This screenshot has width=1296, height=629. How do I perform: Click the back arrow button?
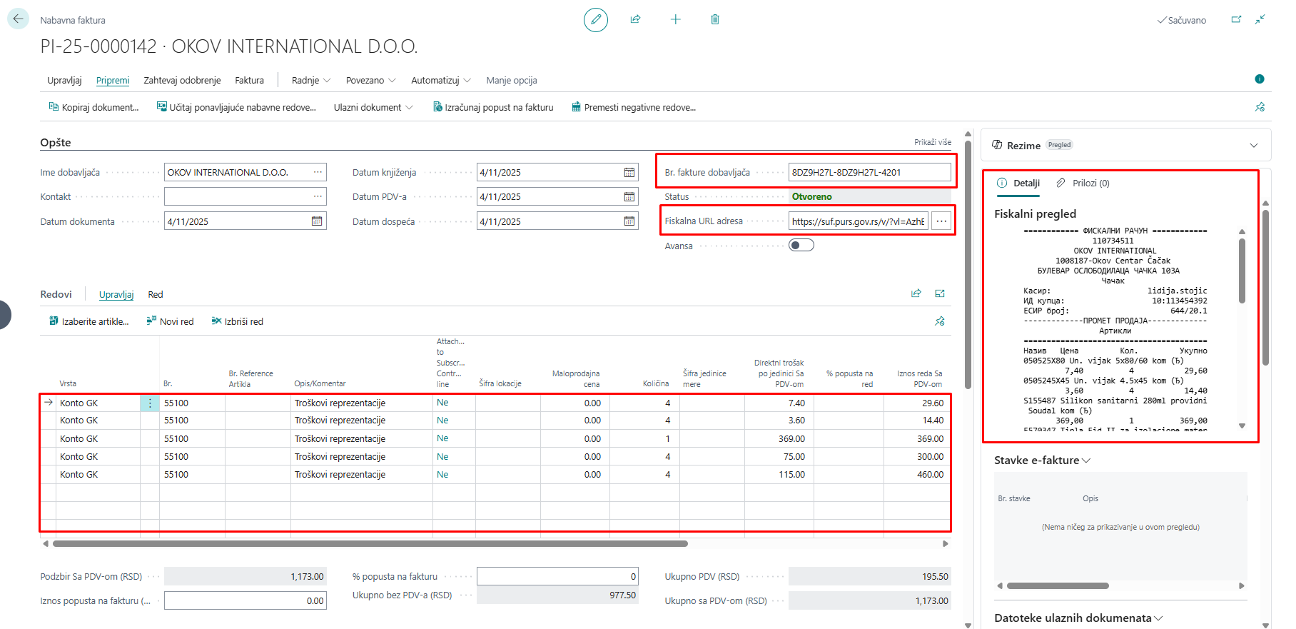(18, 19)
